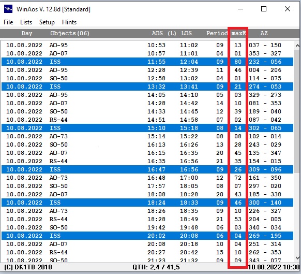Select the RS-44 pass at 14:51

tap(147, 120)
